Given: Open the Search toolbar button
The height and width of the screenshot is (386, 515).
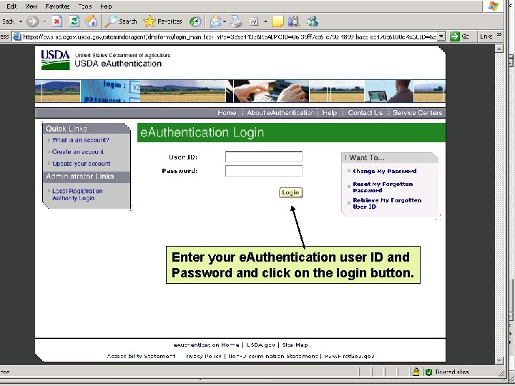Looking at the screenshot, I should click(x=121, y=21).
